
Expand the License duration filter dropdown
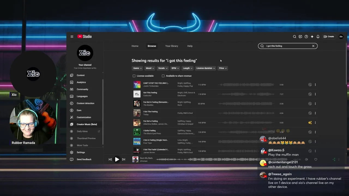(x=206, y=68)
